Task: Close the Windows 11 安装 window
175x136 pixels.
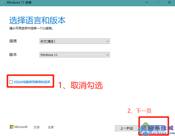Action: click(x=169, y=2)
